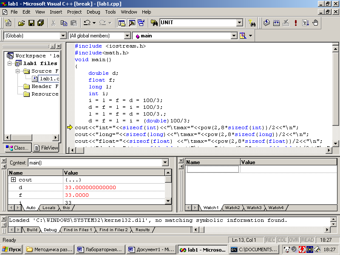This screenshot has width=340, height=255.
Task: Click the code editor vertical scroll down arrow
Action: point(335,143)
